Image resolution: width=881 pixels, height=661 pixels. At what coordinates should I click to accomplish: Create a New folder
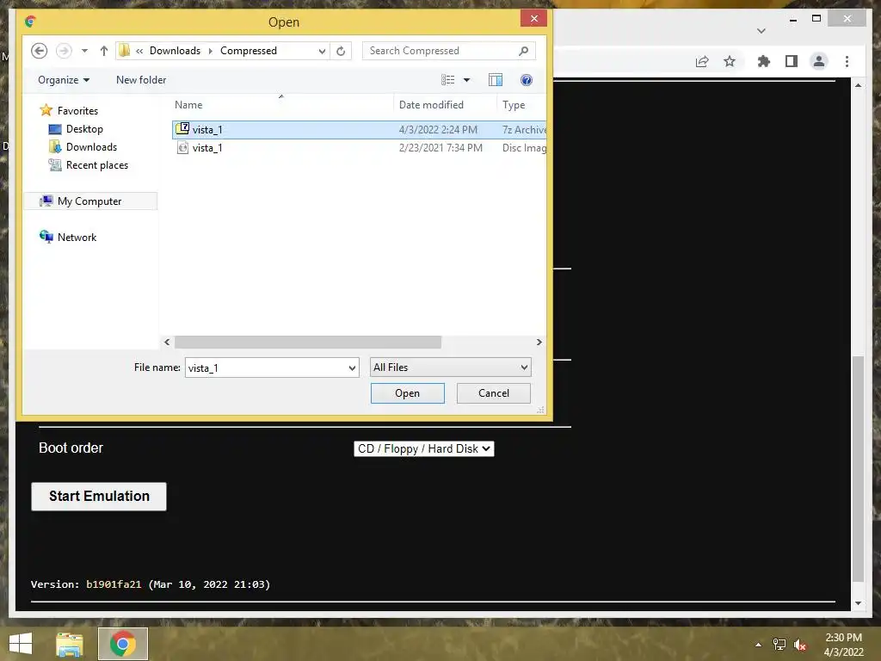(141, 80)
